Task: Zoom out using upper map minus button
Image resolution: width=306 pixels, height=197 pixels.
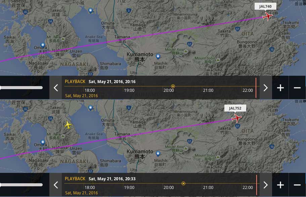Action: click(297, 88)
